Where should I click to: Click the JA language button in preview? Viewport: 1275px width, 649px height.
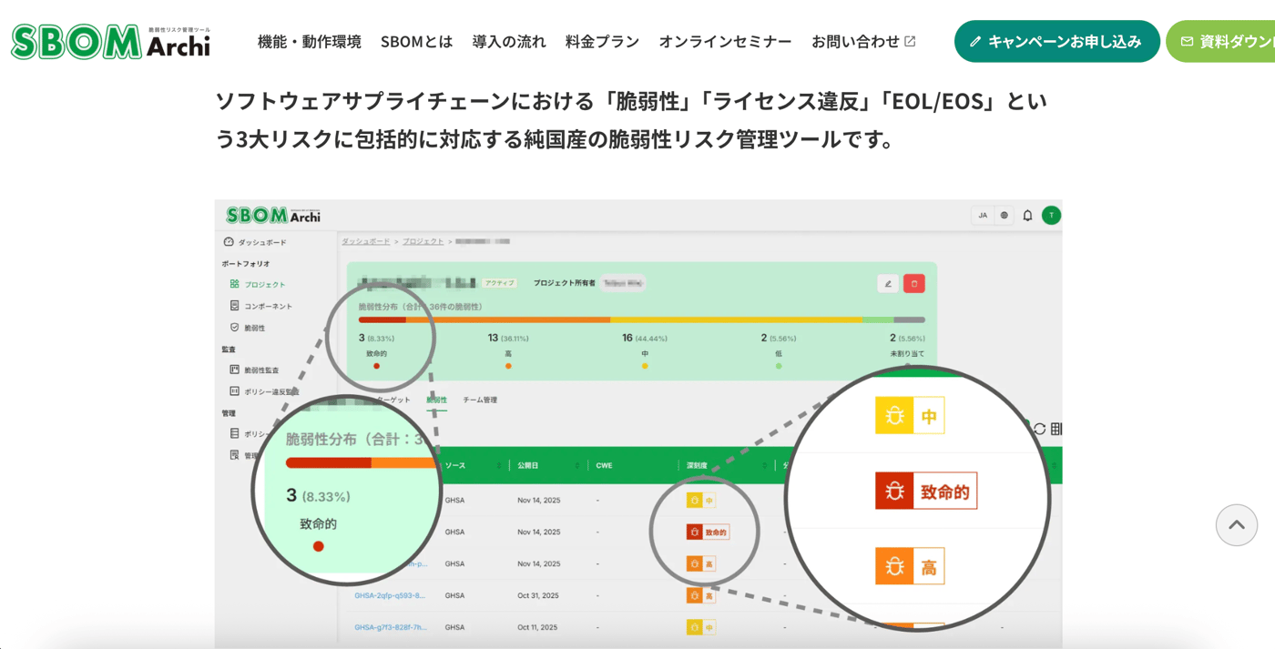[983, 216]
